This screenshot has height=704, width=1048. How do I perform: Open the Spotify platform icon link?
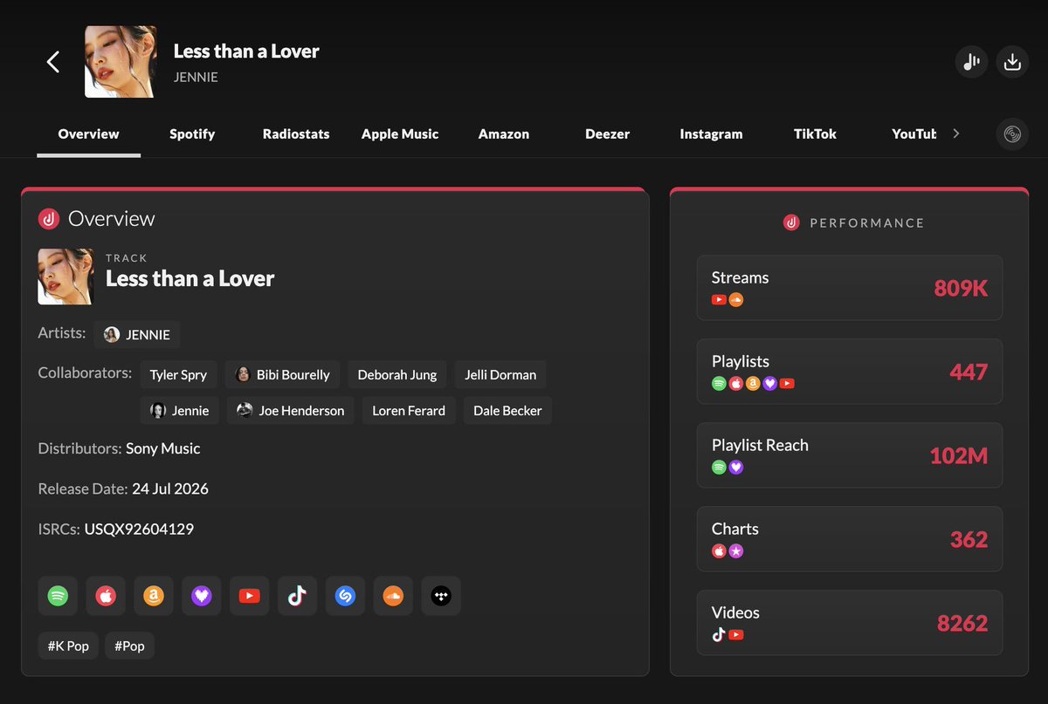point(59,597)
